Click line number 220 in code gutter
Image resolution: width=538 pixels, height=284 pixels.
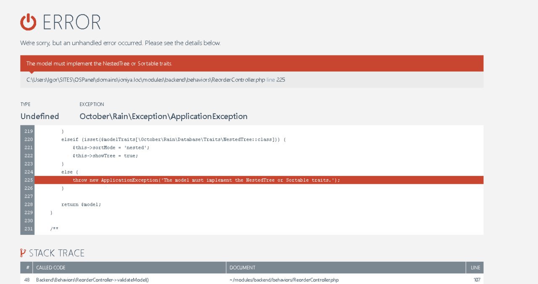point(29,139)
